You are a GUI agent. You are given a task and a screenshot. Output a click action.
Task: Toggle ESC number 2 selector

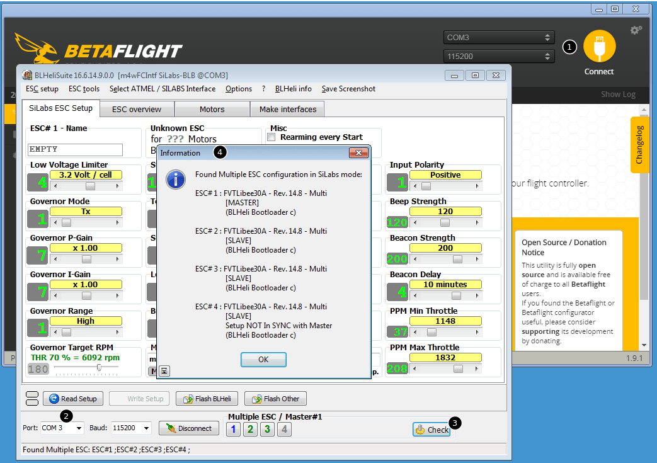point(250,430)
